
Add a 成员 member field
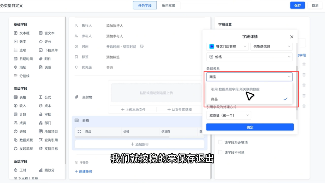20,123
